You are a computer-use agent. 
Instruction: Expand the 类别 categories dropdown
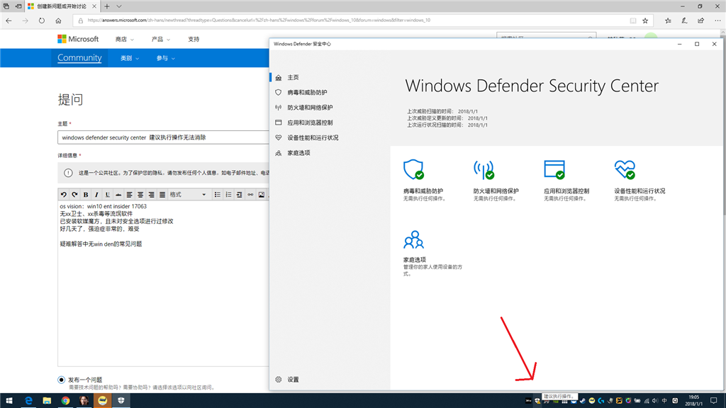(130, 58)
